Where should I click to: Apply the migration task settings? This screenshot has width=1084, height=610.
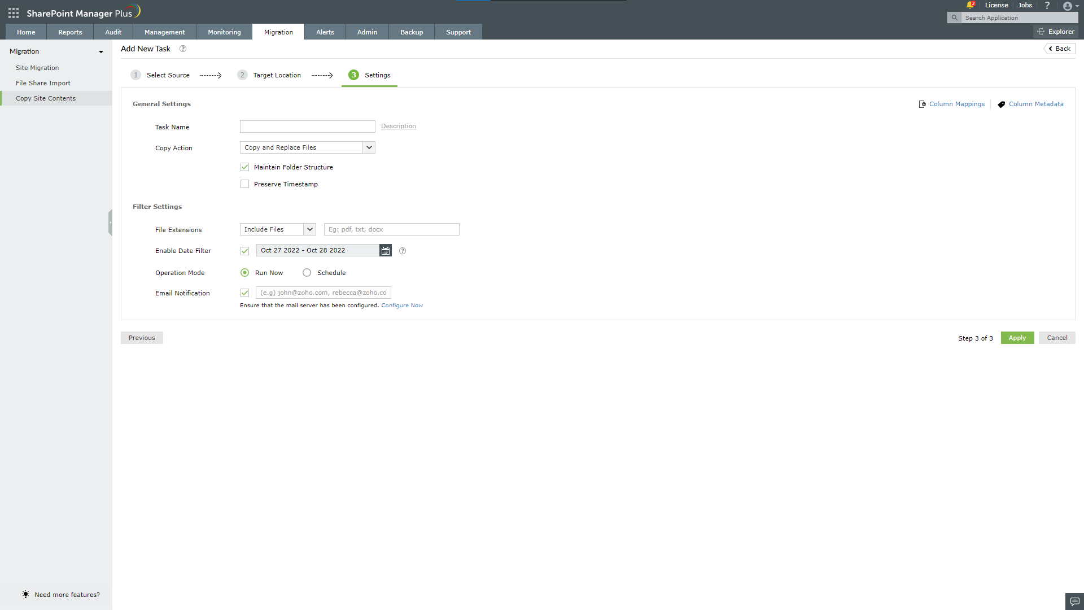(x=1017, y=337)
